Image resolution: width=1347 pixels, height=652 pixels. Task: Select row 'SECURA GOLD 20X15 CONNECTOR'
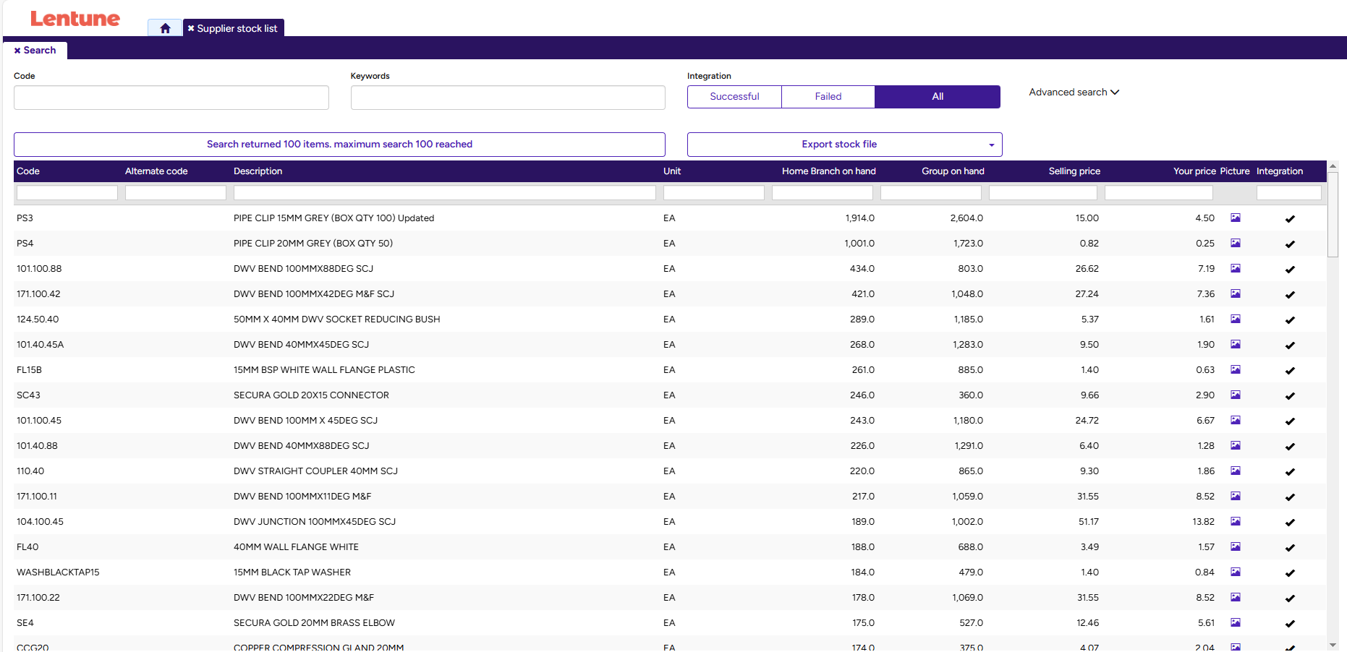pyautogui.click(x=670, y=395)
